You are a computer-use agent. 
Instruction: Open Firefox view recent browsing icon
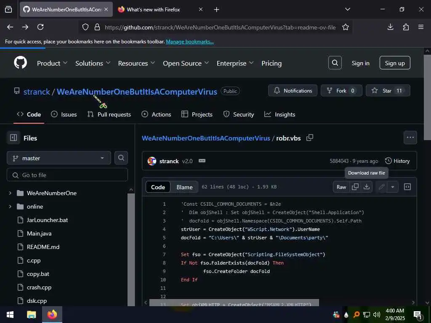tap(8, 9)
